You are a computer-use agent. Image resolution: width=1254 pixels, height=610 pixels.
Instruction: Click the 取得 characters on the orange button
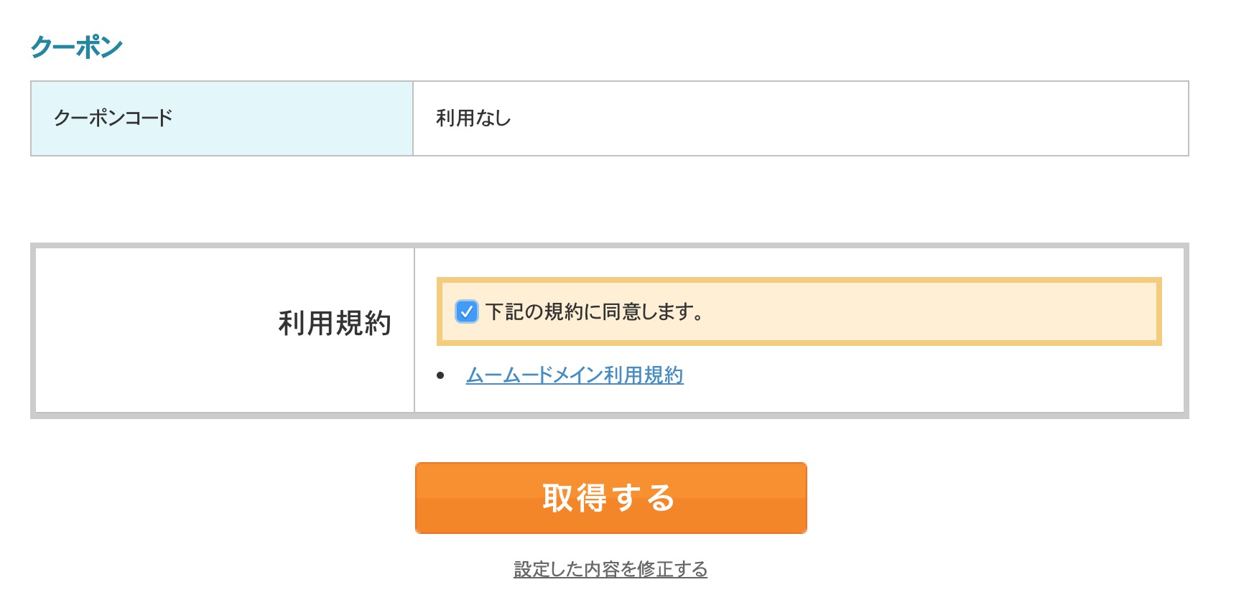click(575, 498)
